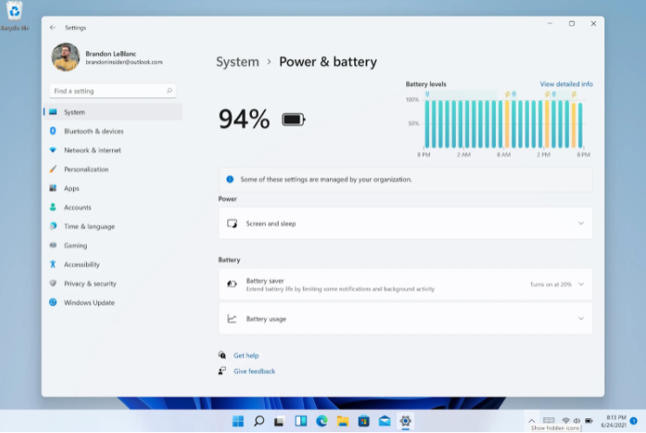Viewport: 646px width, 433px height.
Task: Open Brandon LeBlanc's profile picture
Action: pos(65,57)
